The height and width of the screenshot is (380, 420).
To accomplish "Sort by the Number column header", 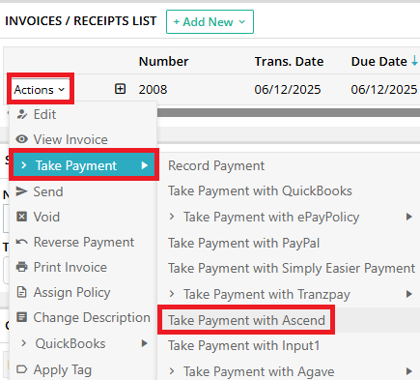I will [x=163, y=61].
